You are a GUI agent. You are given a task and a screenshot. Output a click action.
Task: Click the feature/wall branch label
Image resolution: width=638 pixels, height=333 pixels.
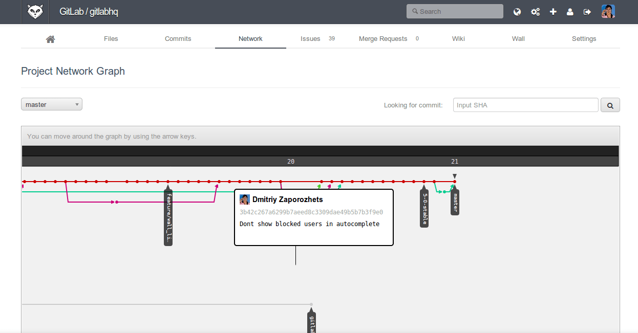[x=168, y=217]
